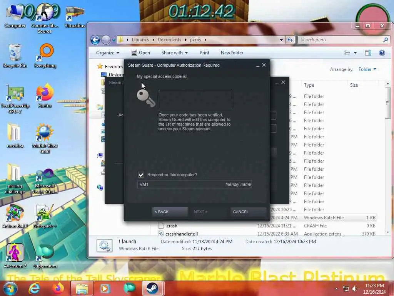This screenshot has height=296, width=394.
Task: Click Open in Explorer toolbar
Action: (141, 53)
